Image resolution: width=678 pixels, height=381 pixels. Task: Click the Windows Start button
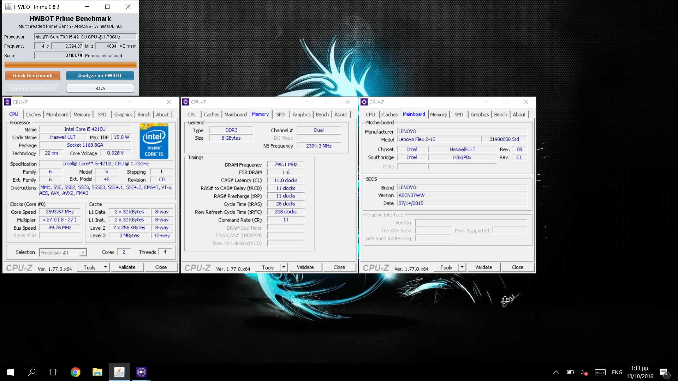pos(11,372)
